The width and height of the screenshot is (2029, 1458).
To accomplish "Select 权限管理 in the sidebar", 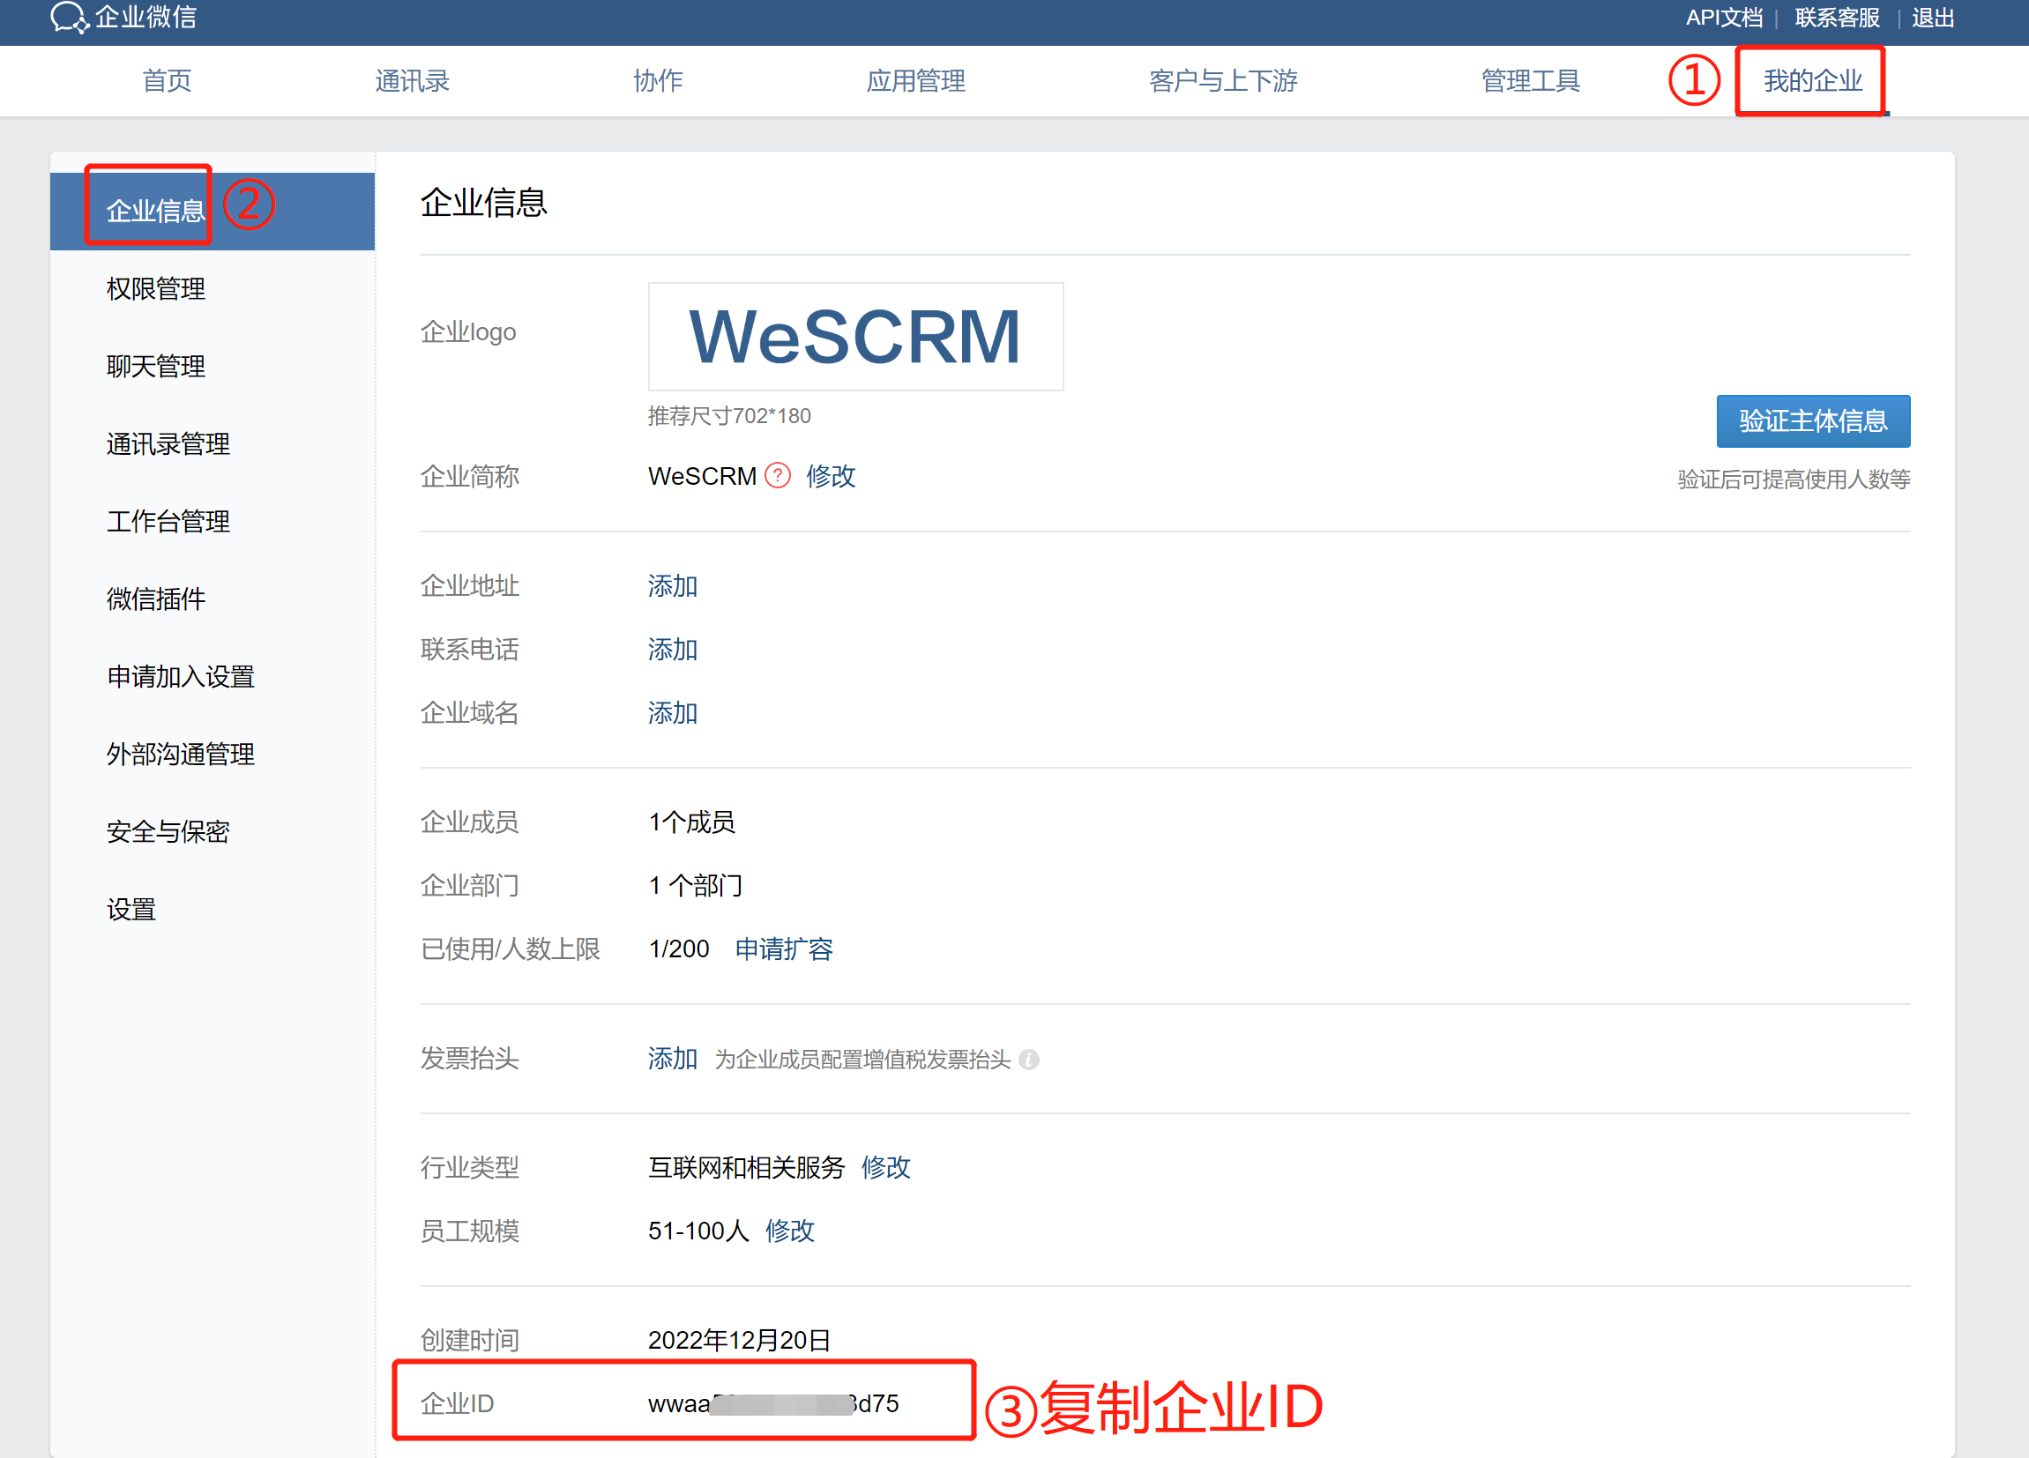I will tap(156, 289).
